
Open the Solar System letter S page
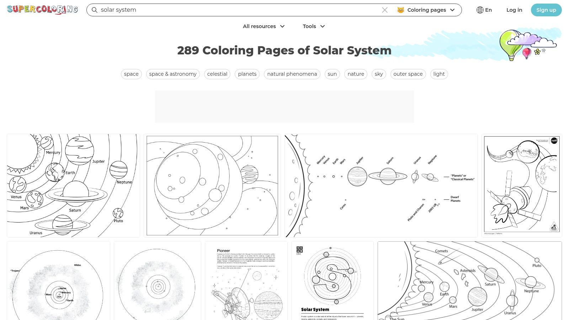pos(333,281)
